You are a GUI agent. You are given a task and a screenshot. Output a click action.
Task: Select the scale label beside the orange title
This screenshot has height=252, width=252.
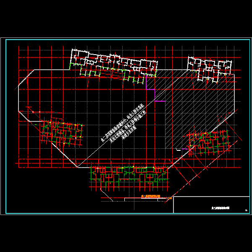tap(169, 198)
